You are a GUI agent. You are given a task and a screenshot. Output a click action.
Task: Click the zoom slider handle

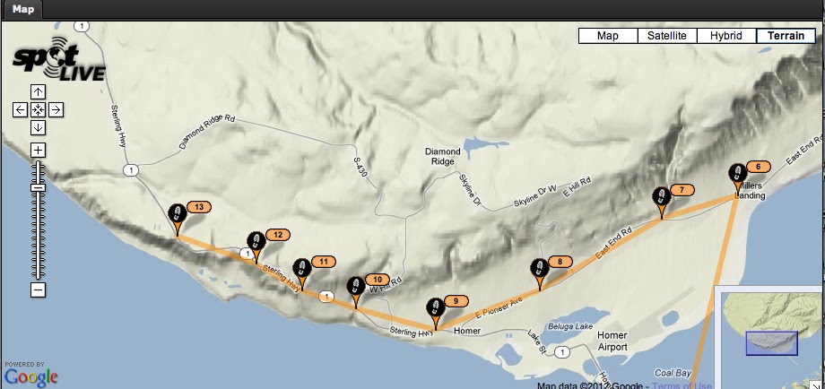click(38, 187)
